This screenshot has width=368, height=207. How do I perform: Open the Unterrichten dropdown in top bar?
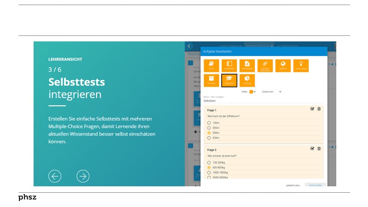point(259,46)
